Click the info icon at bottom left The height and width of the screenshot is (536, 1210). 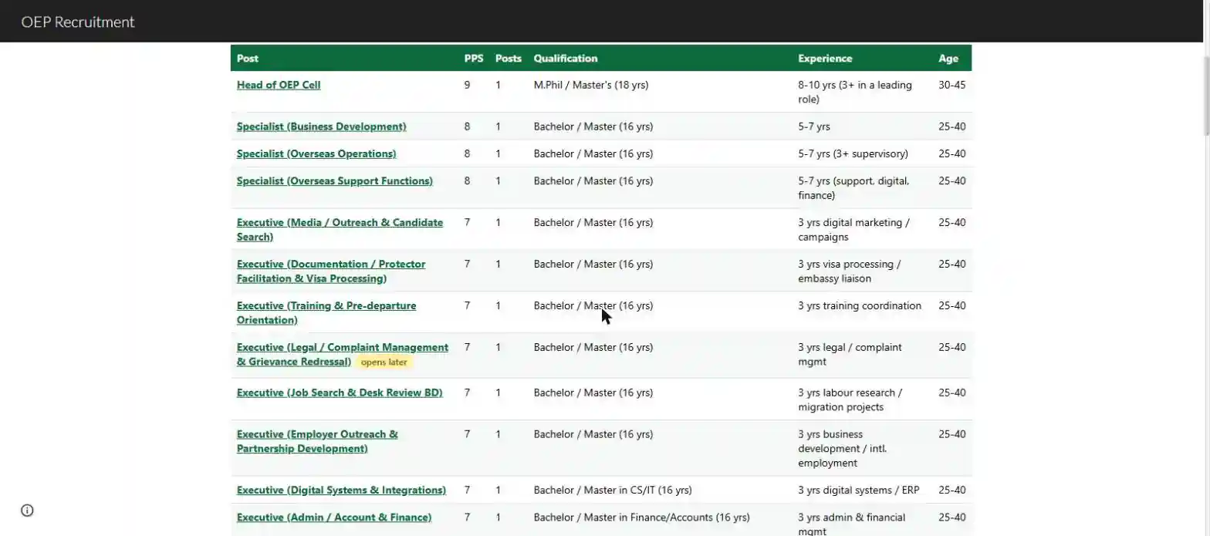[x=27, y=510]
